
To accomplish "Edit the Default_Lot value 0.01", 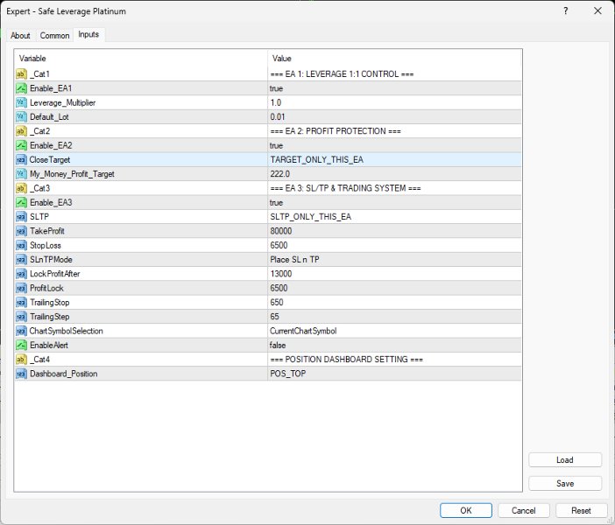I will coord(394,116).
